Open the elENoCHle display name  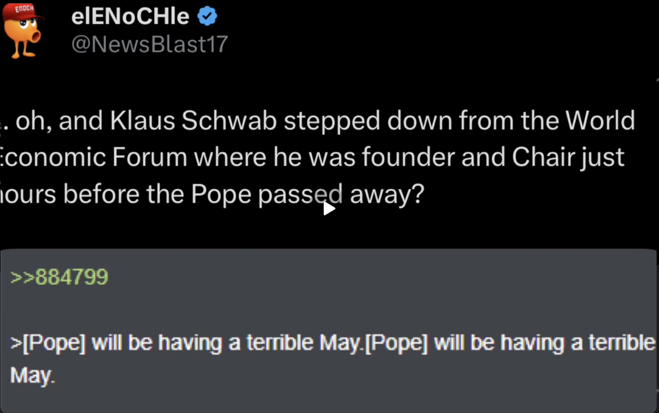pyautogui.click(x=130, y=16)
